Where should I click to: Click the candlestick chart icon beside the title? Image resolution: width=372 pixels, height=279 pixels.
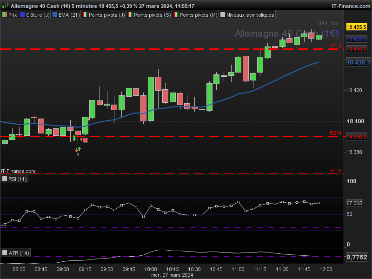tap(5, 5)
